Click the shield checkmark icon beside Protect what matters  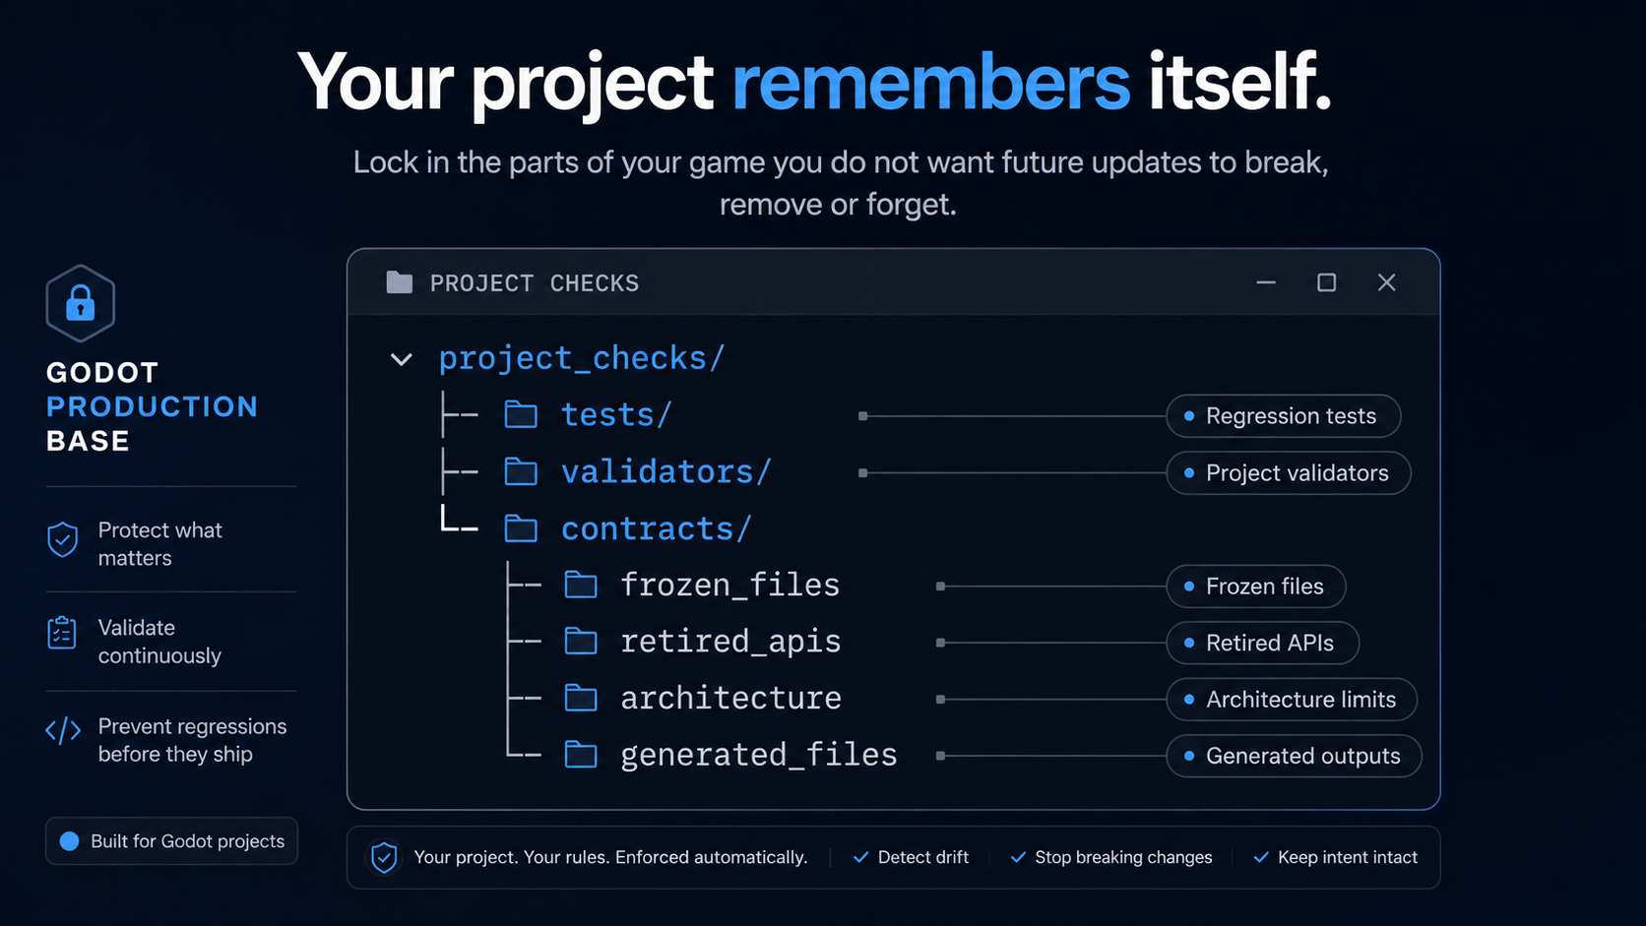63,540
